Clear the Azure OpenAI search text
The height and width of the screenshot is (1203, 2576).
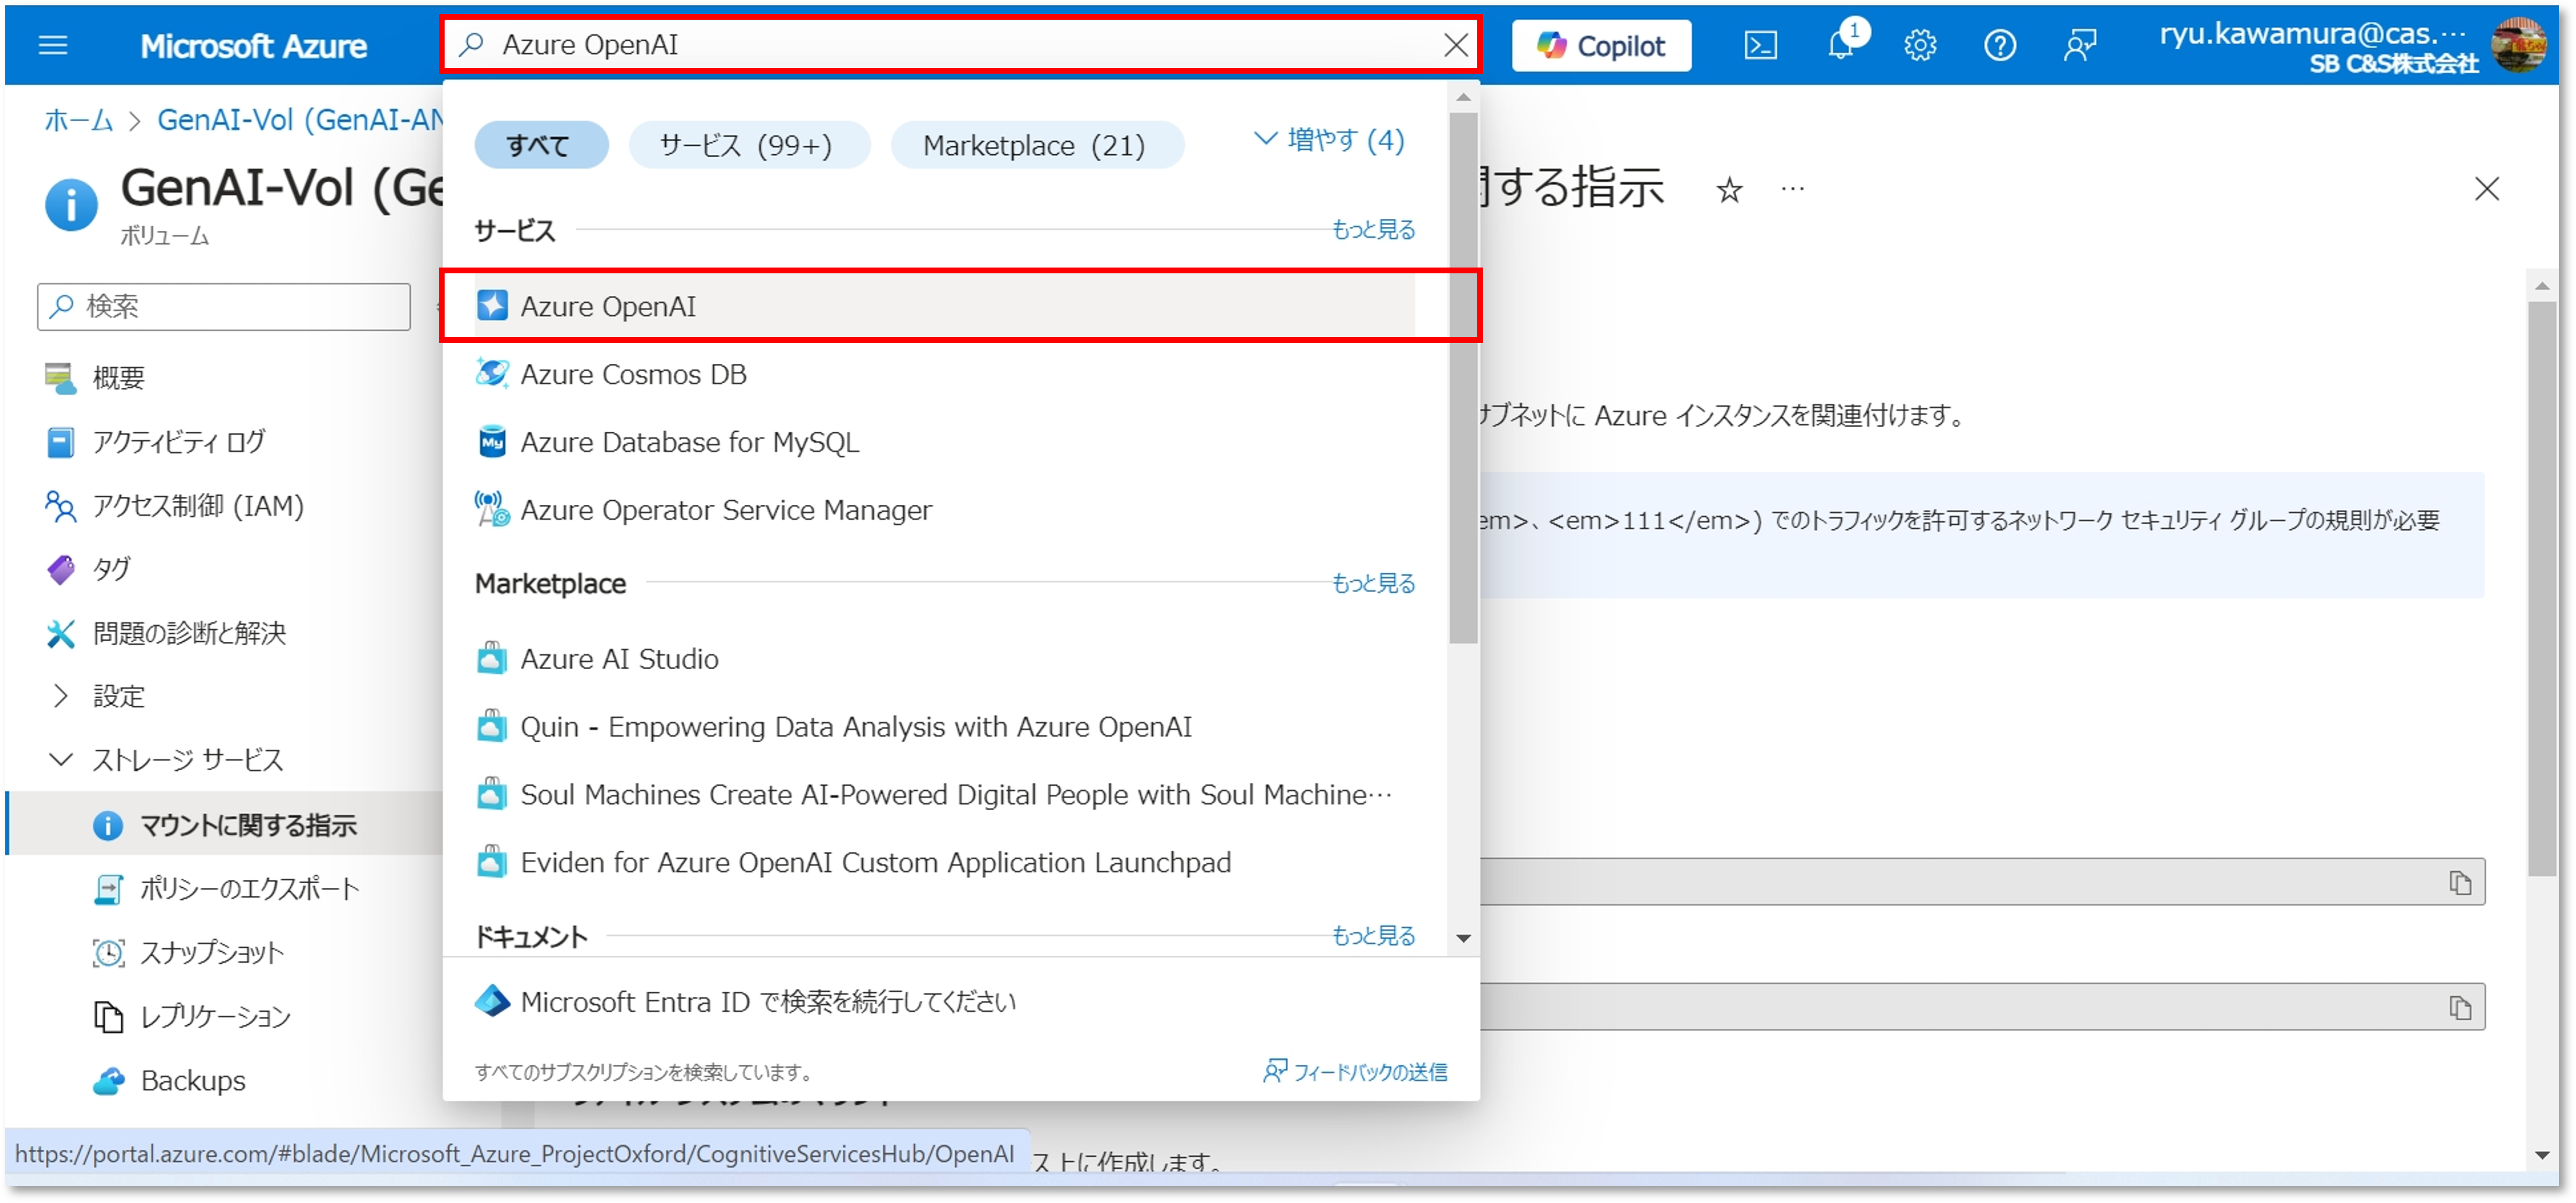pos(1456,45)
